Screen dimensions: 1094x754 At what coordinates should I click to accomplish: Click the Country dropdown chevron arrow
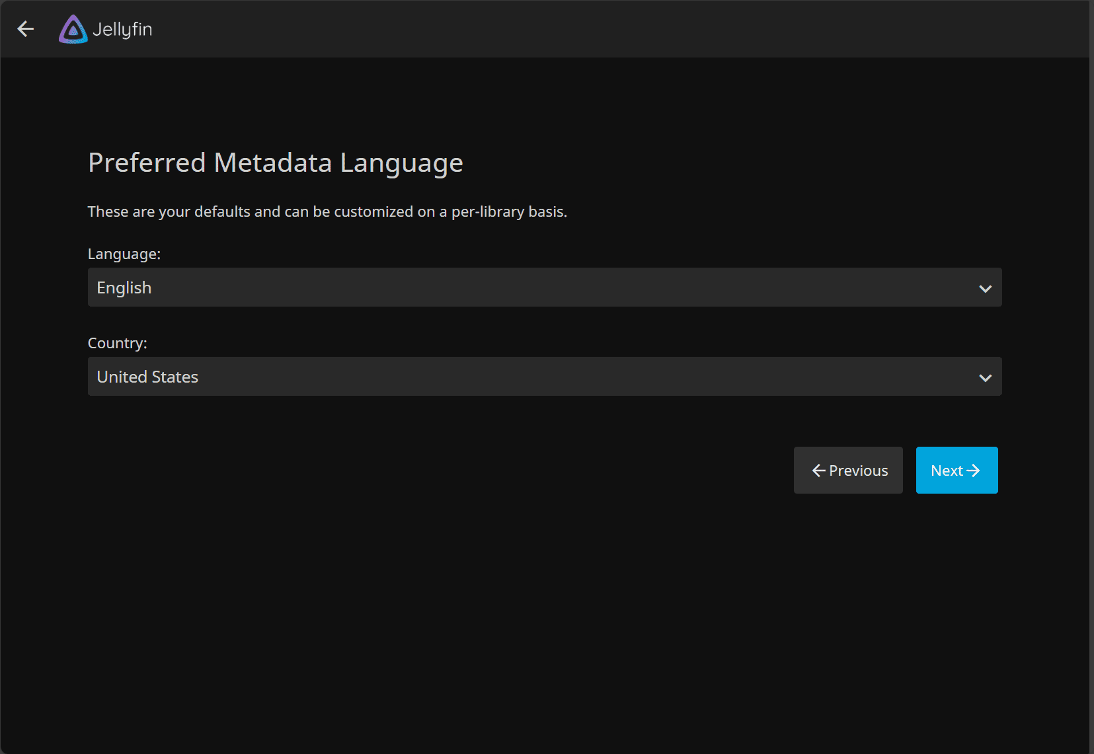(x=985, y=377)
